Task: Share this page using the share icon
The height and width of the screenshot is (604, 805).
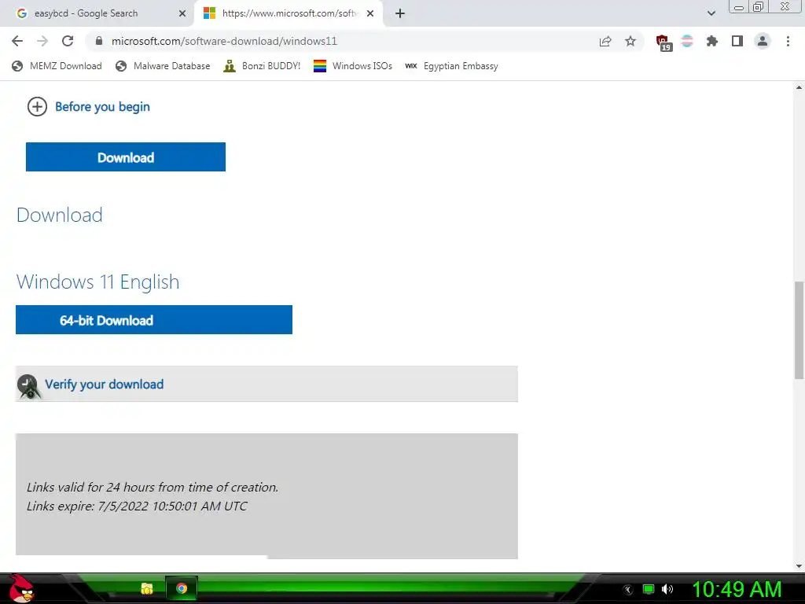Action: 605,41
